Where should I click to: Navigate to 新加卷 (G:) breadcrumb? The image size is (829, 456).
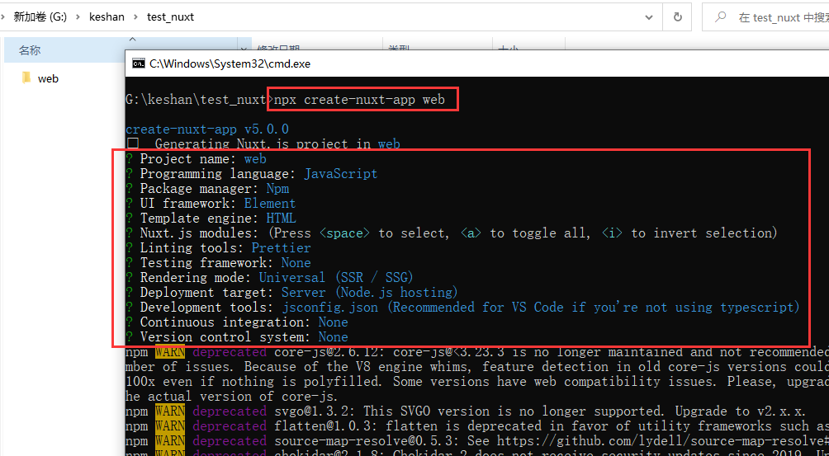40,16
